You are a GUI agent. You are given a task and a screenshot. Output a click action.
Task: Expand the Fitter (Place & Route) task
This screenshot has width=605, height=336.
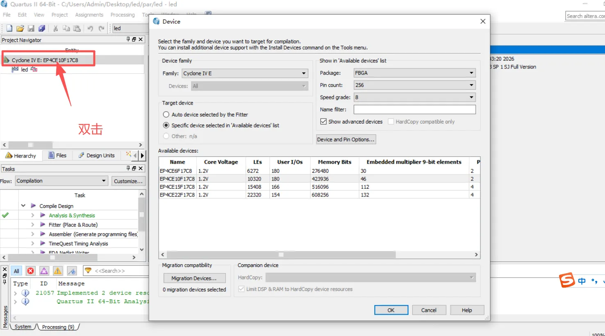pyautogui.click(x=32, y=224)
